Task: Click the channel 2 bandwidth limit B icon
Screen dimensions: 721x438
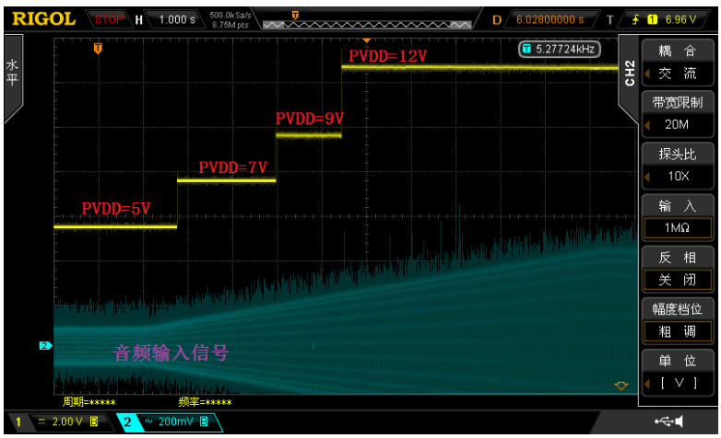Action: [204, 421]
